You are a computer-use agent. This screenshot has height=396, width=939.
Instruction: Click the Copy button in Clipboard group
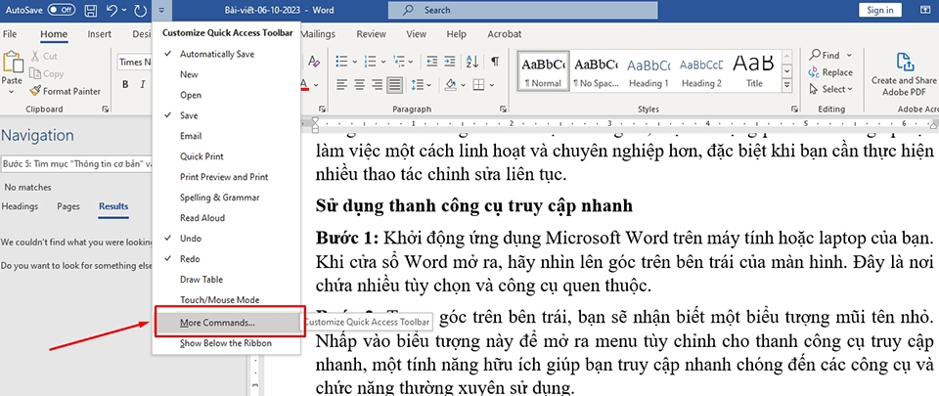(x=46, y=73)
